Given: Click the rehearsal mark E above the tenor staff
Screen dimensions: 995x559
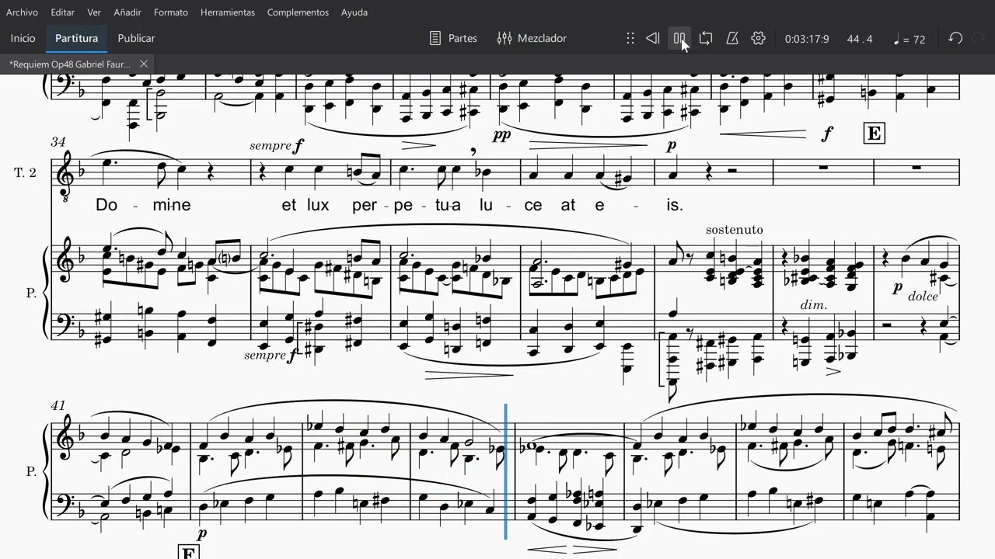Looking at the screenshot, I should pos(873,134).
